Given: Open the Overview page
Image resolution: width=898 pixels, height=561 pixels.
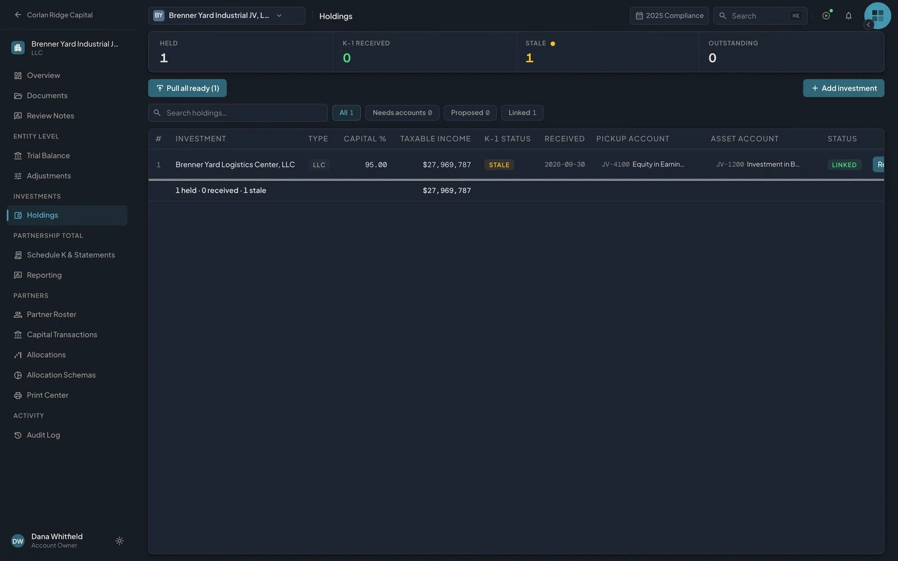Looking at the screenshot, I should coord(67,75).
